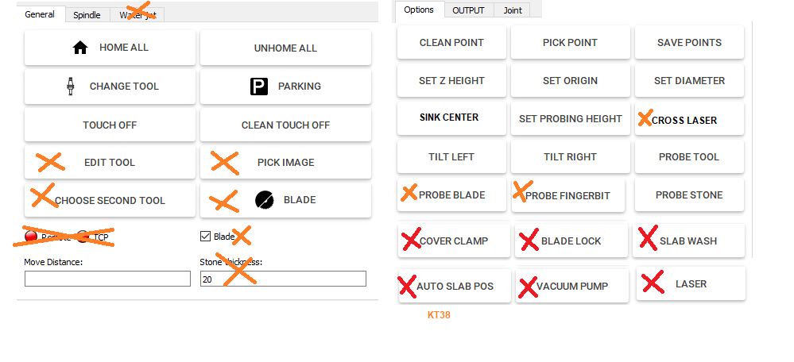Switch to the Spindle tab

click(x=87, y=14)
